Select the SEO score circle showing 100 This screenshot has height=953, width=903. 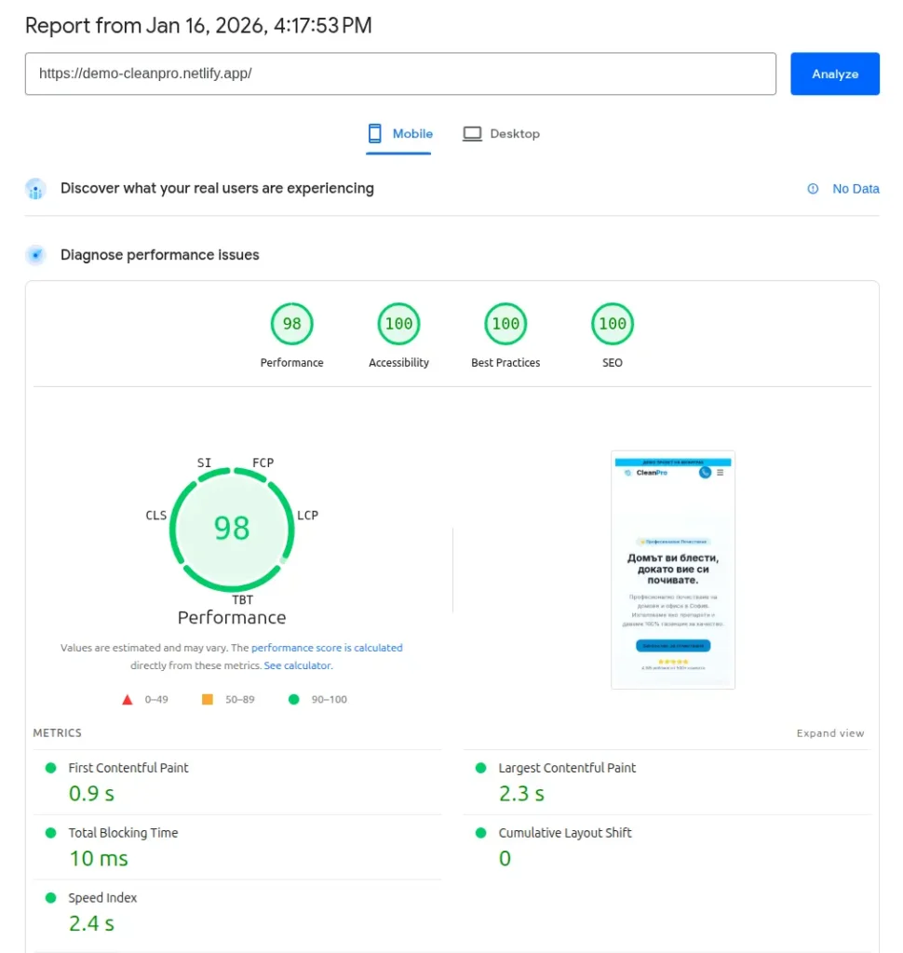612,324
